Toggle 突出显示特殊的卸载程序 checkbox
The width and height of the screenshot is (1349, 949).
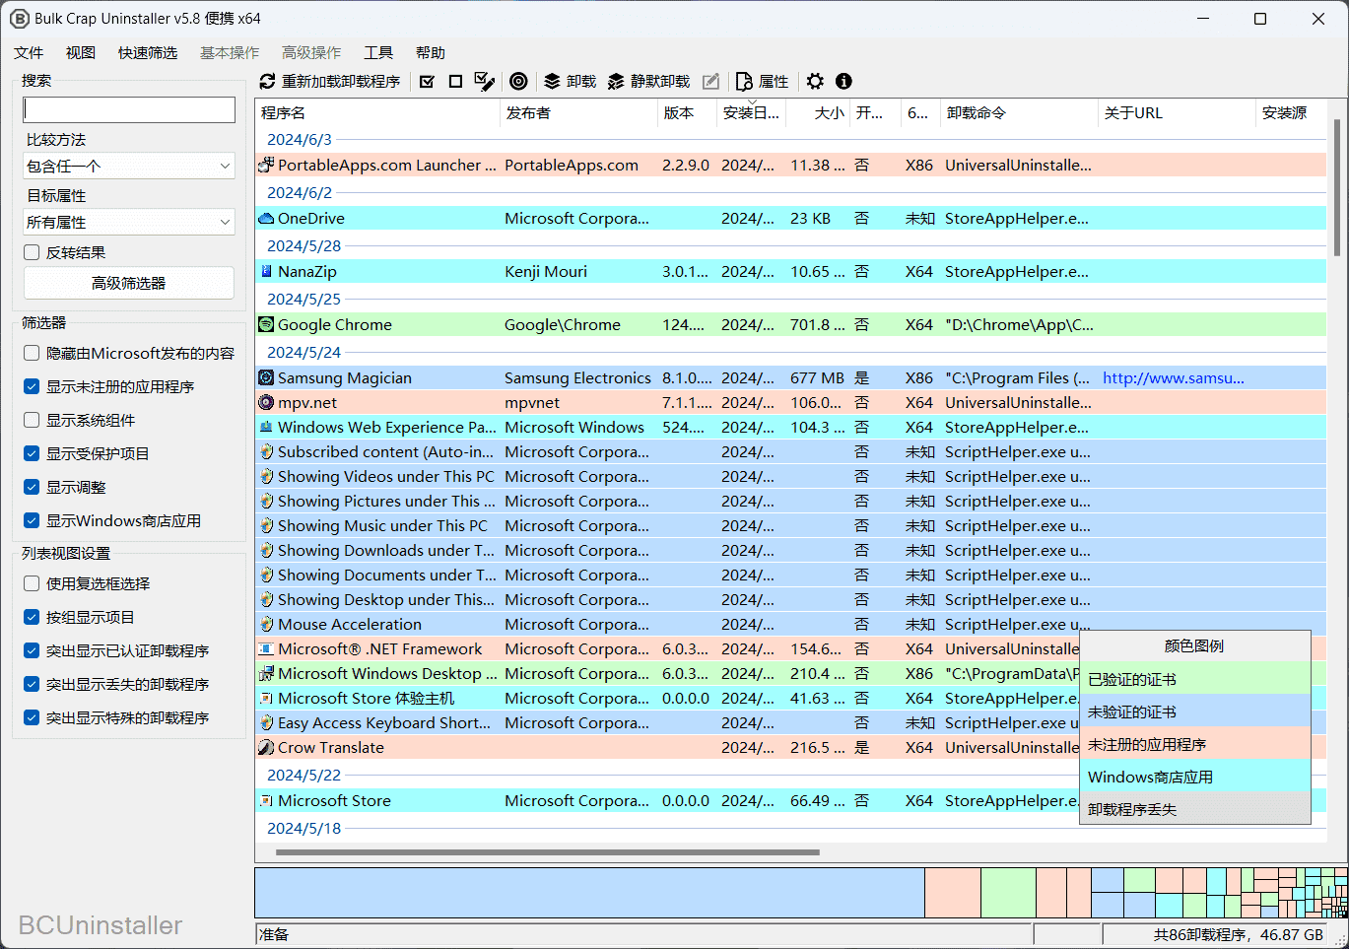(32, 717)
